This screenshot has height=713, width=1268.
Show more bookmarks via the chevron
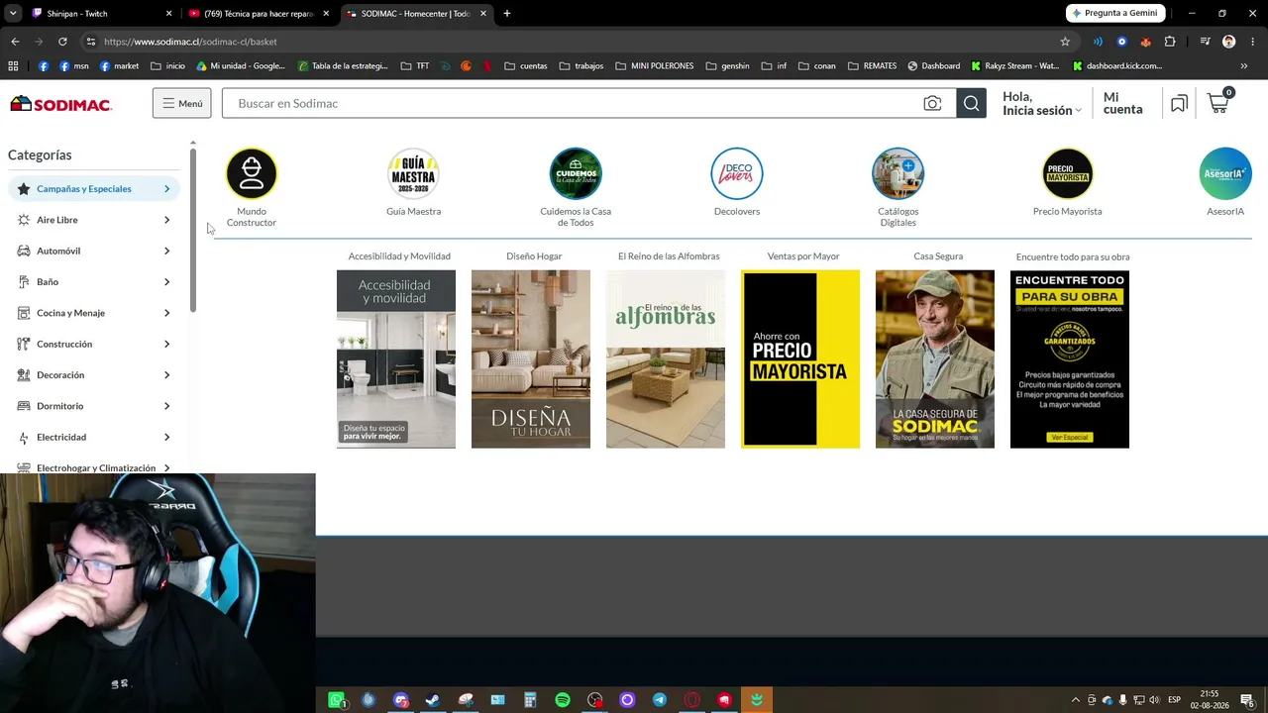(x=1243, y=66)
